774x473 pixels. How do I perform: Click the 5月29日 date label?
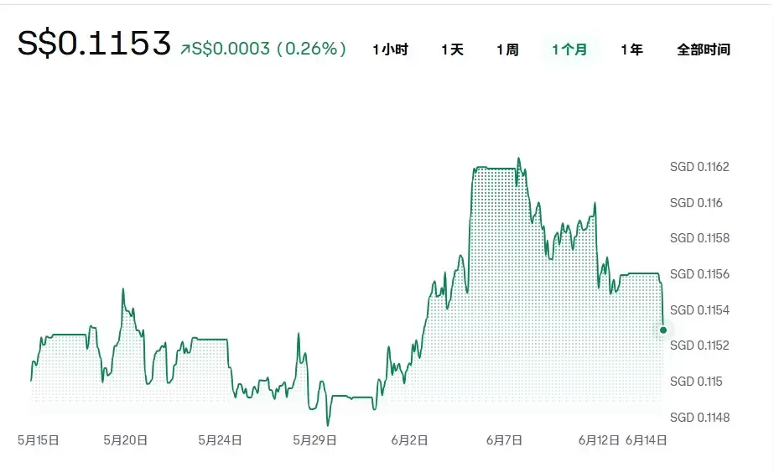tap(315, 440)
